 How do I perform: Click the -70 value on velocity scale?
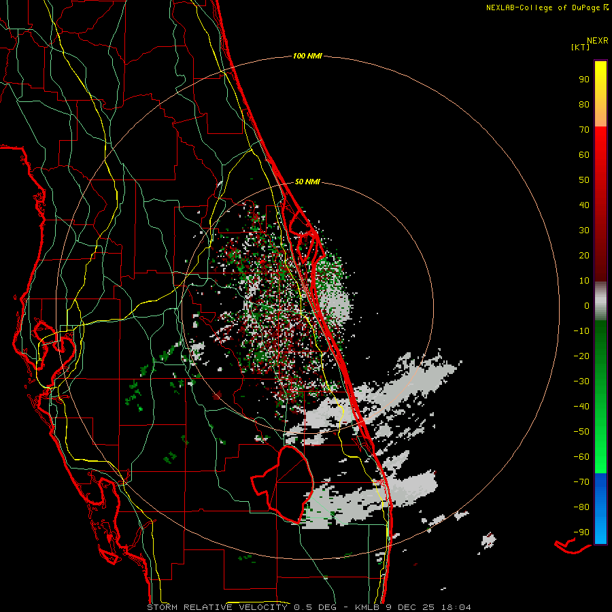coord(581,482)
